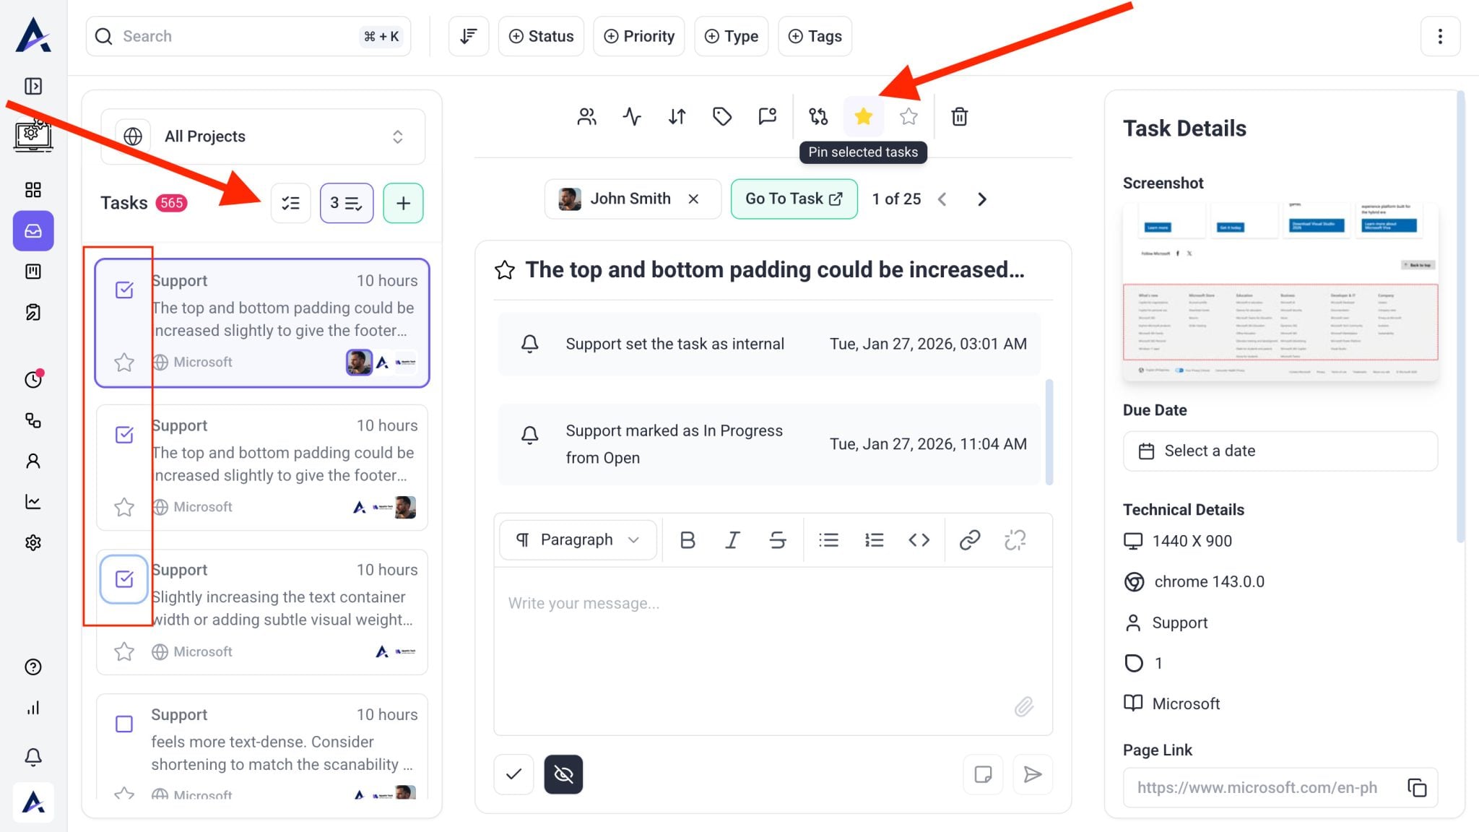Toggle the internal visibility eye-off button

tap(563, 774)
